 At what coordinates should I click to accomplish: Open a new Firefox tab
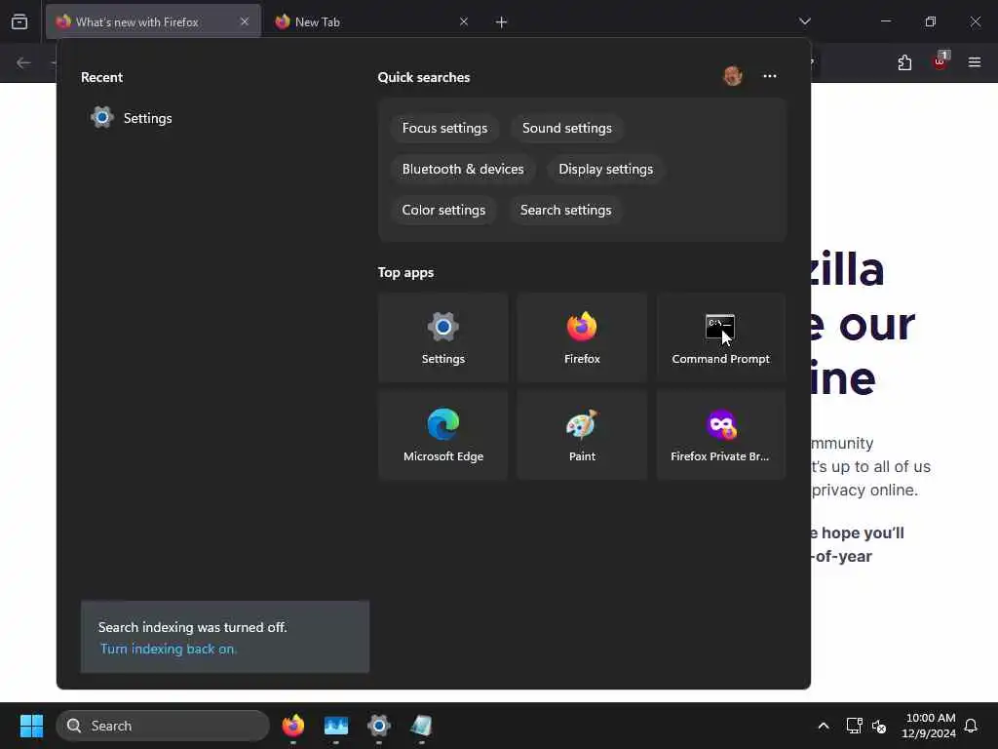pyautogui.click(x=502, y=22)
